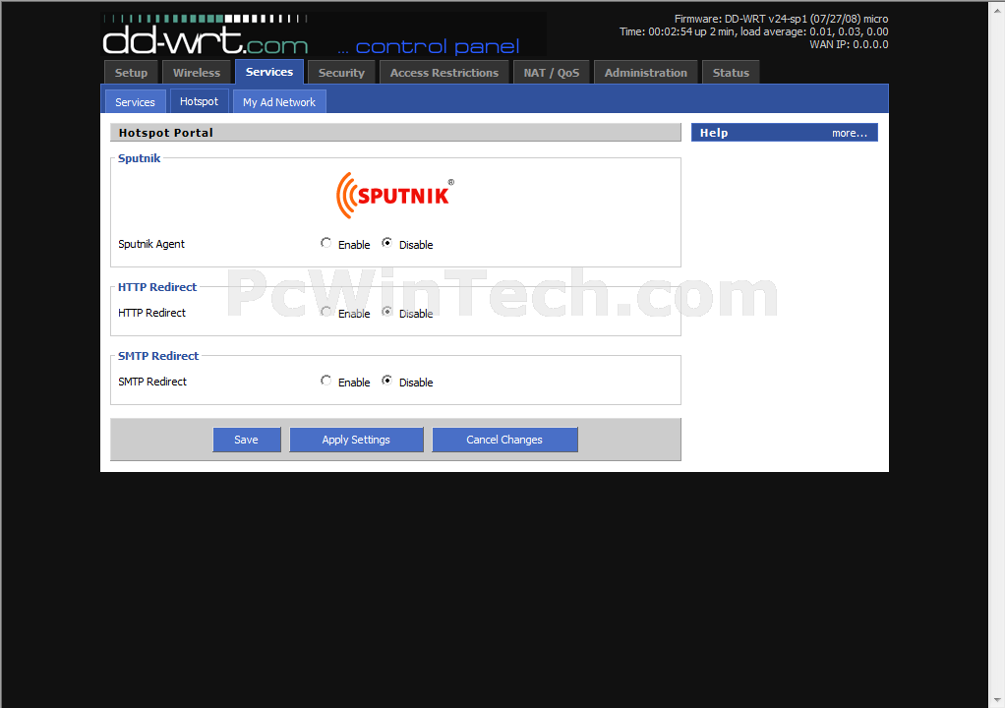Viewport: 1005px width, 708px height.
Task: Open the My Ad Network sub-tab
Action: click(x=279, y=102)
